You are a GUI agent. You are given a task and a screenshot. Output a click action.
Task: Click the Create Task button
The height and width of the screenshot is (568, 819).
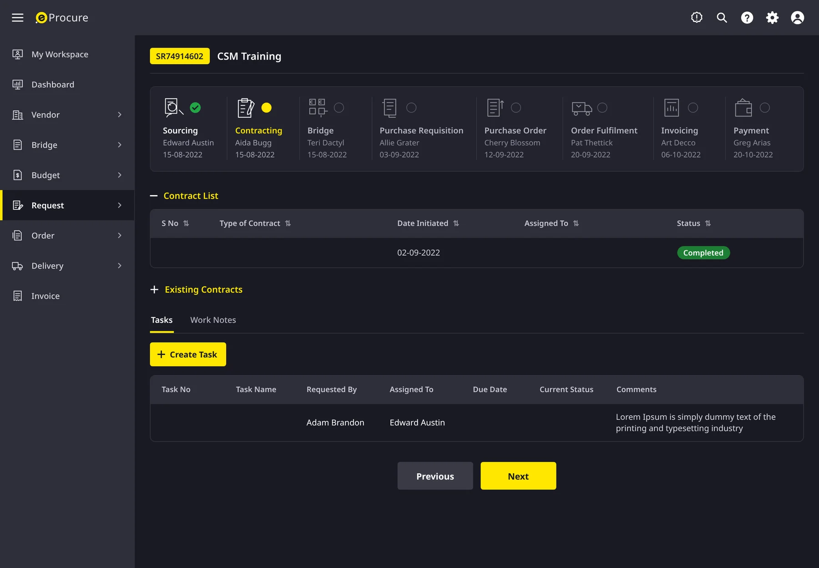tap(188, 354)
